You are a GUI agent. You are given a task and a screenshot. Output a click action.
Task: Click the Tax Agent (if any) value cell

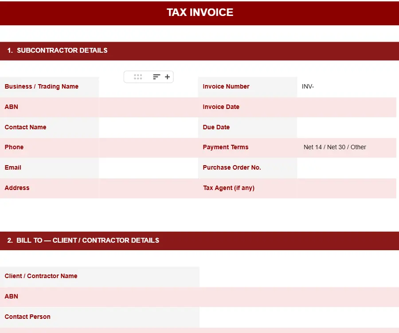346,188
